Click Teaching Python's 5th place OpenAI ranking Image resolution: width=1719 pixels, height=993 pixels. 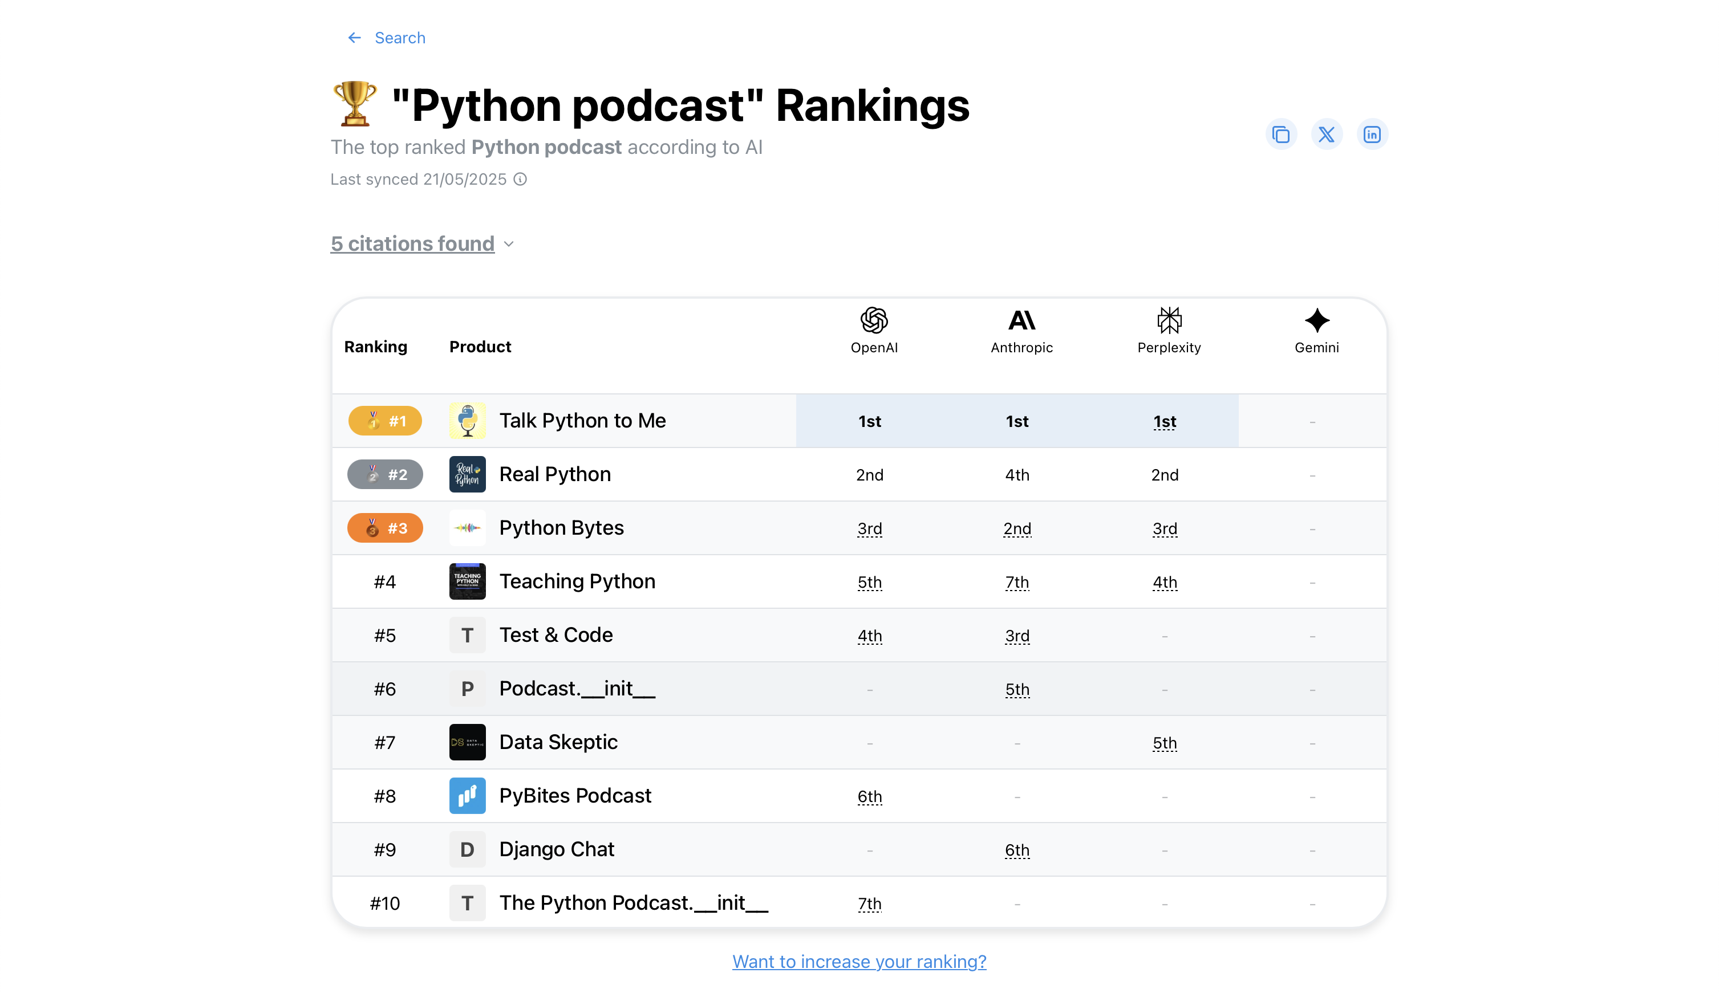[x=870, y=582]
